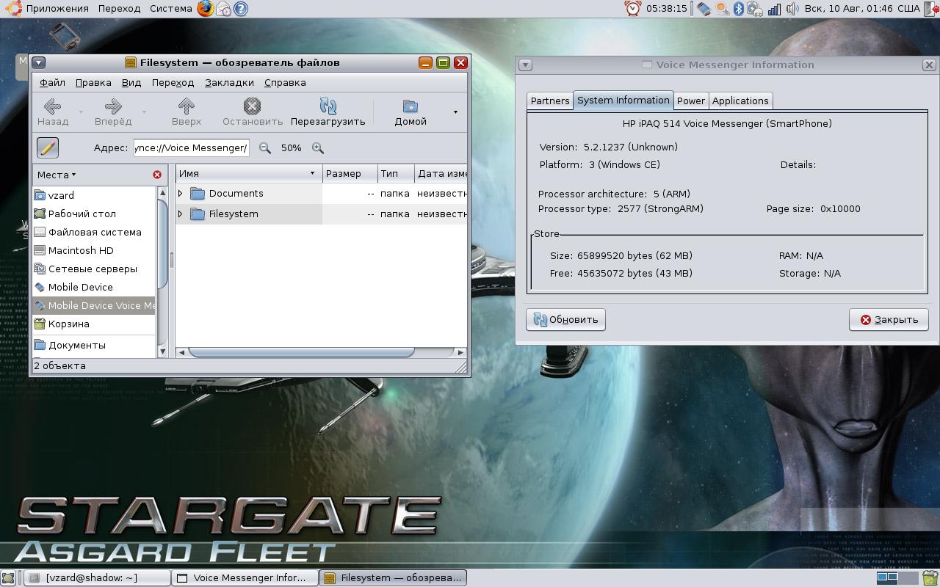Click the Forward (Вперёд) arrow icon
This screenshot has height=587, width=940.
tap(112, 106)
